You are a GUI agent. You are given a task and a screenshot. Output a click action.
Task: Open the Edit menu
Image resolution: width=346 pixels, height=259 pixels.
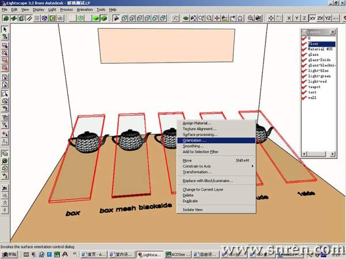[14, 10]
